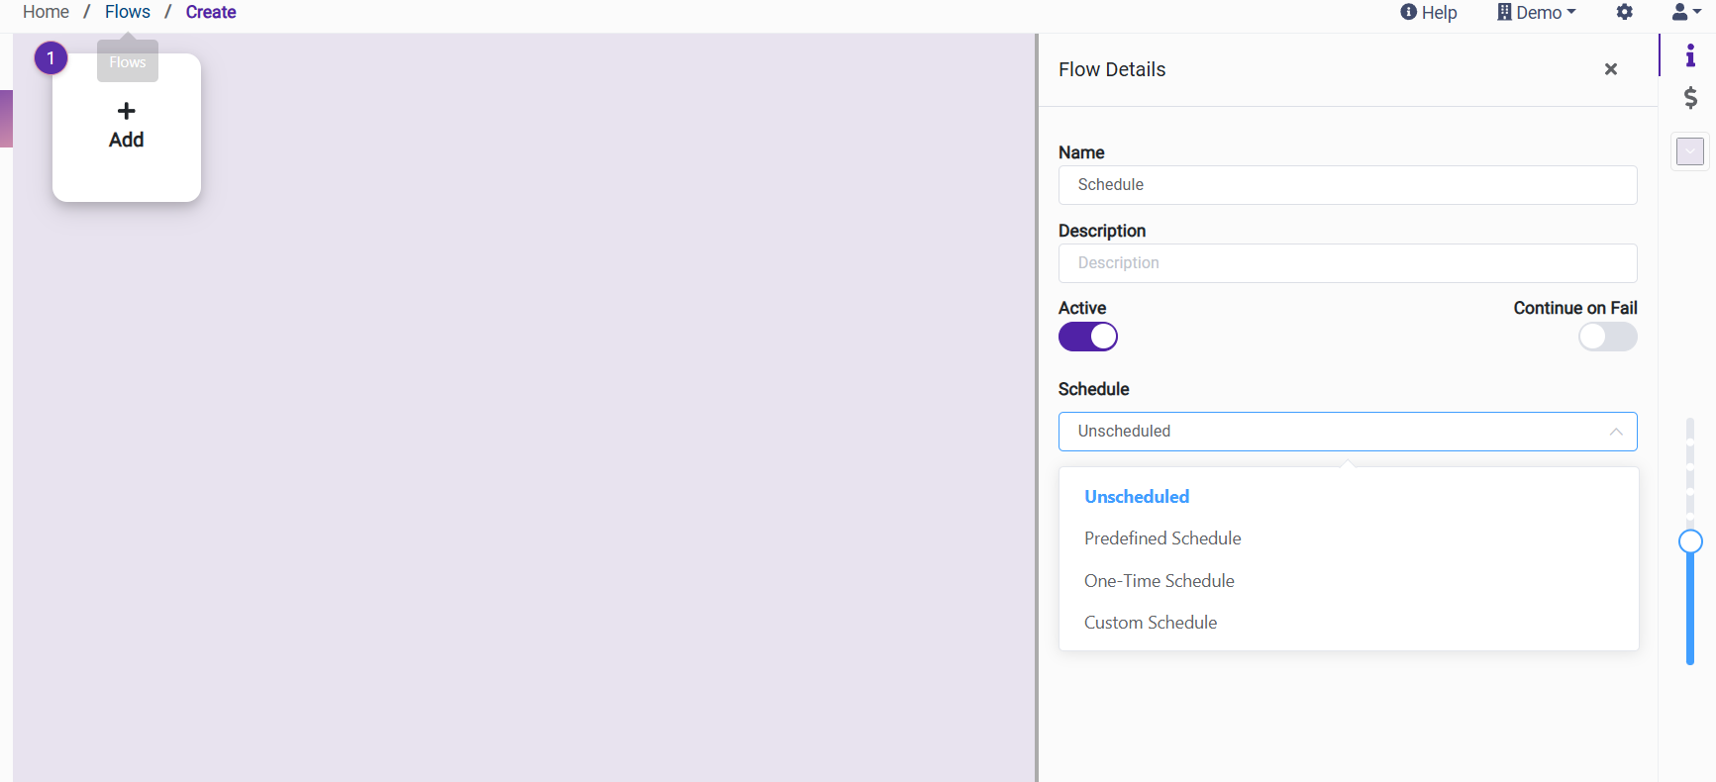Click the plus Add step card
The width and height of the screenshot is (1716, 782).
pos(127,127)
